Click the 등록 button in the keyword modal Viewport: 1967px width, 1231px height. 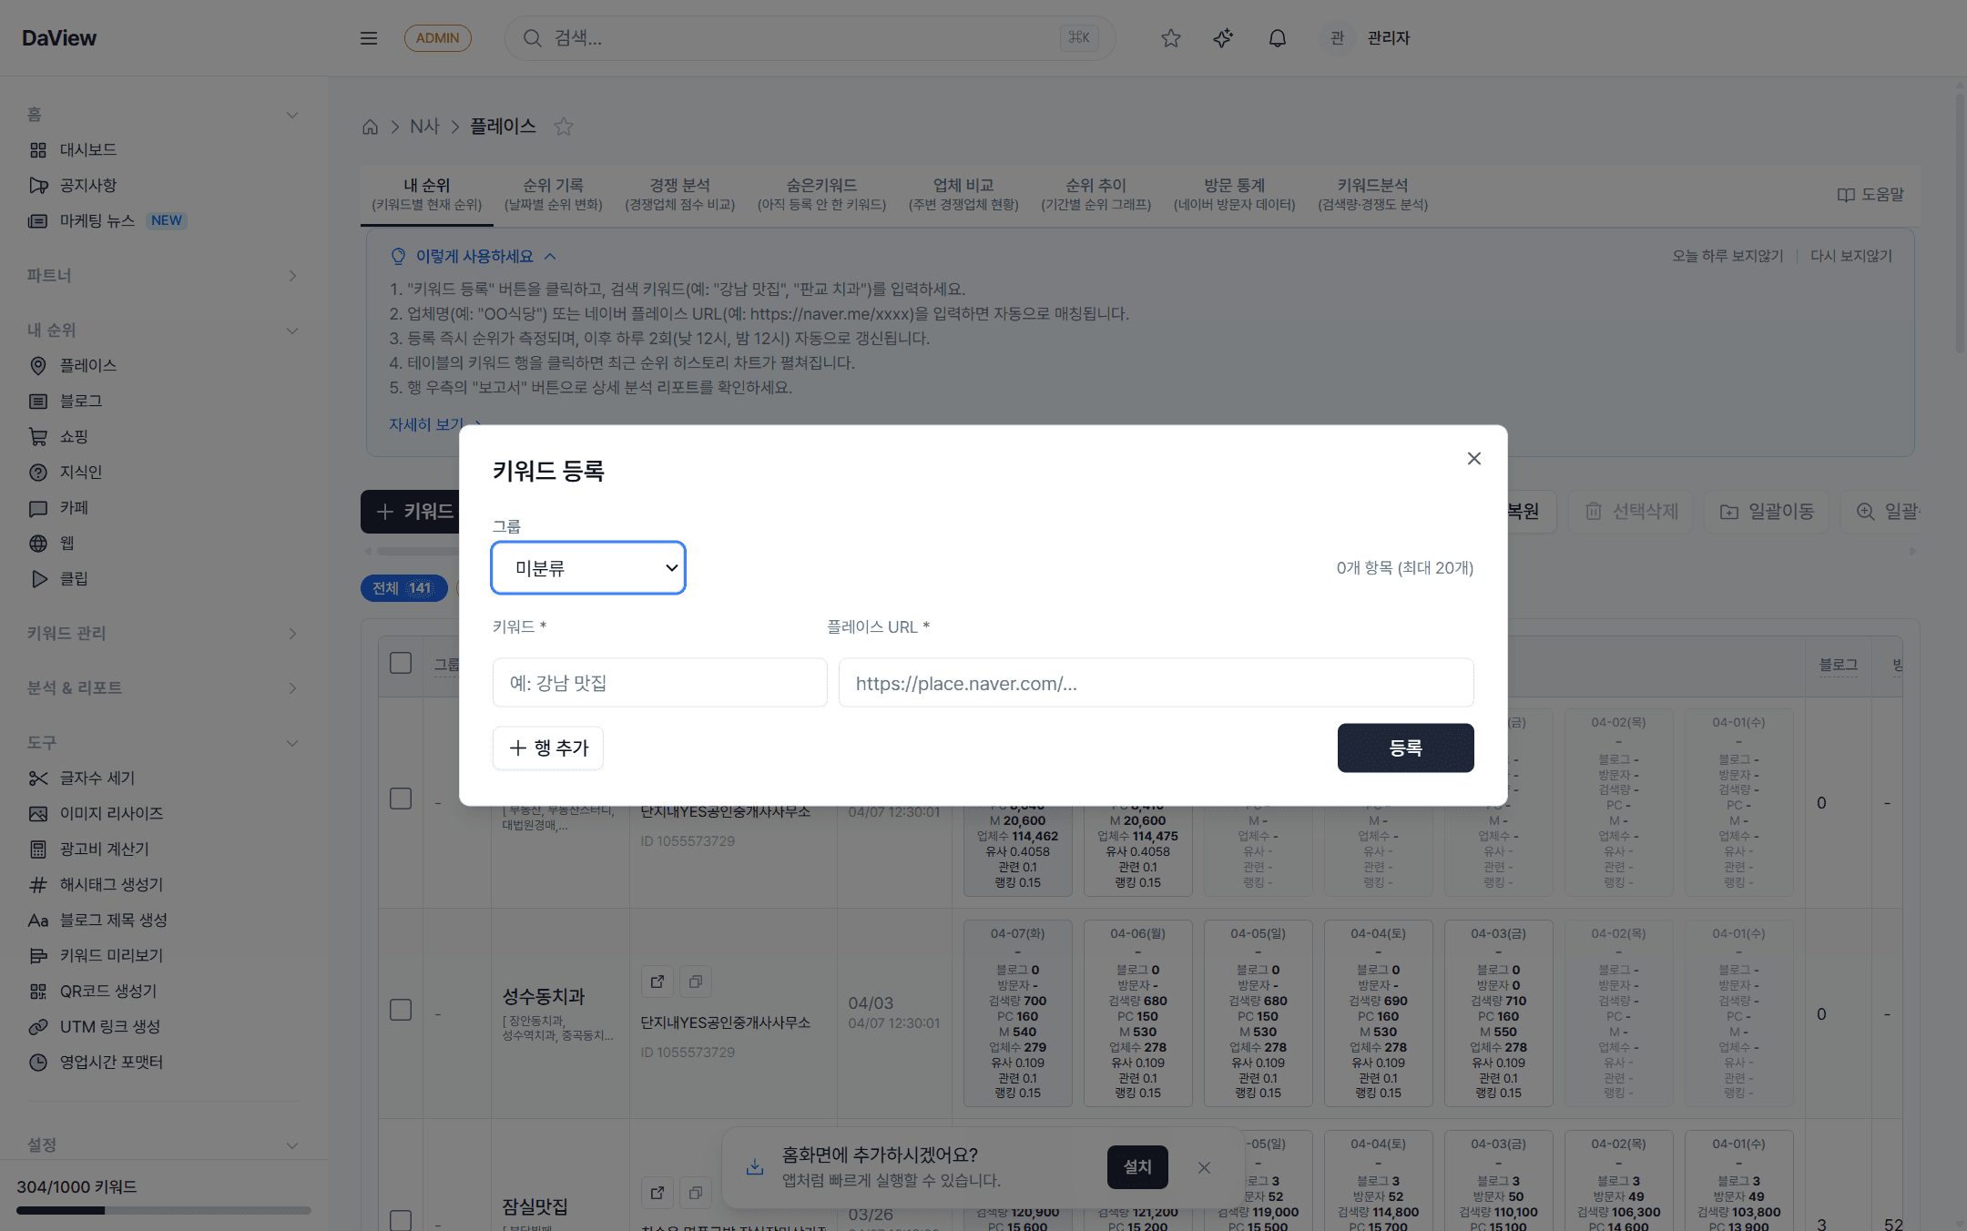pyautogui.click(x=1405, y=748)
